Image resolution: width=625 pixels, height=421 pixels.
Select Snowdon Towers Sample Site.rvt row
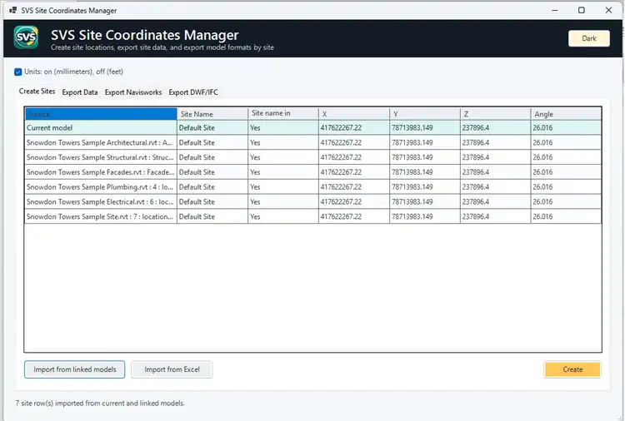coord(312,216)
